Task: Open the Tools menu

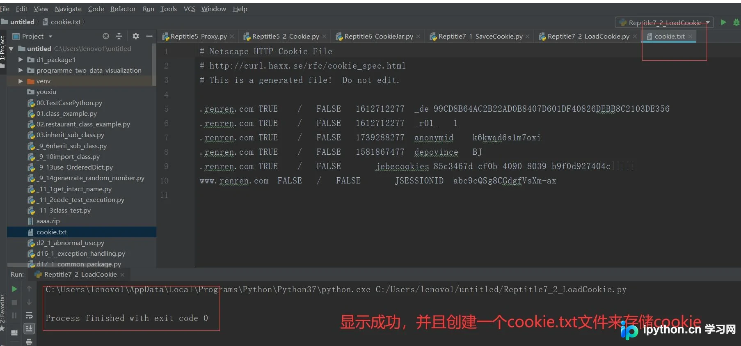Action: click(169, 9)
